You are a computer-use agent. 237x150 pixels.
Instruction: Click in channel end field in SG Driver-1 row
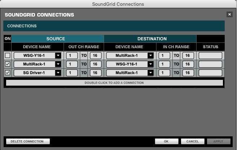coord(188,73)
